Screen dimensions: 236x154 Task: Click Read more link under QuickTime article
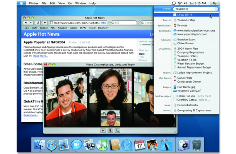(31, 115)
